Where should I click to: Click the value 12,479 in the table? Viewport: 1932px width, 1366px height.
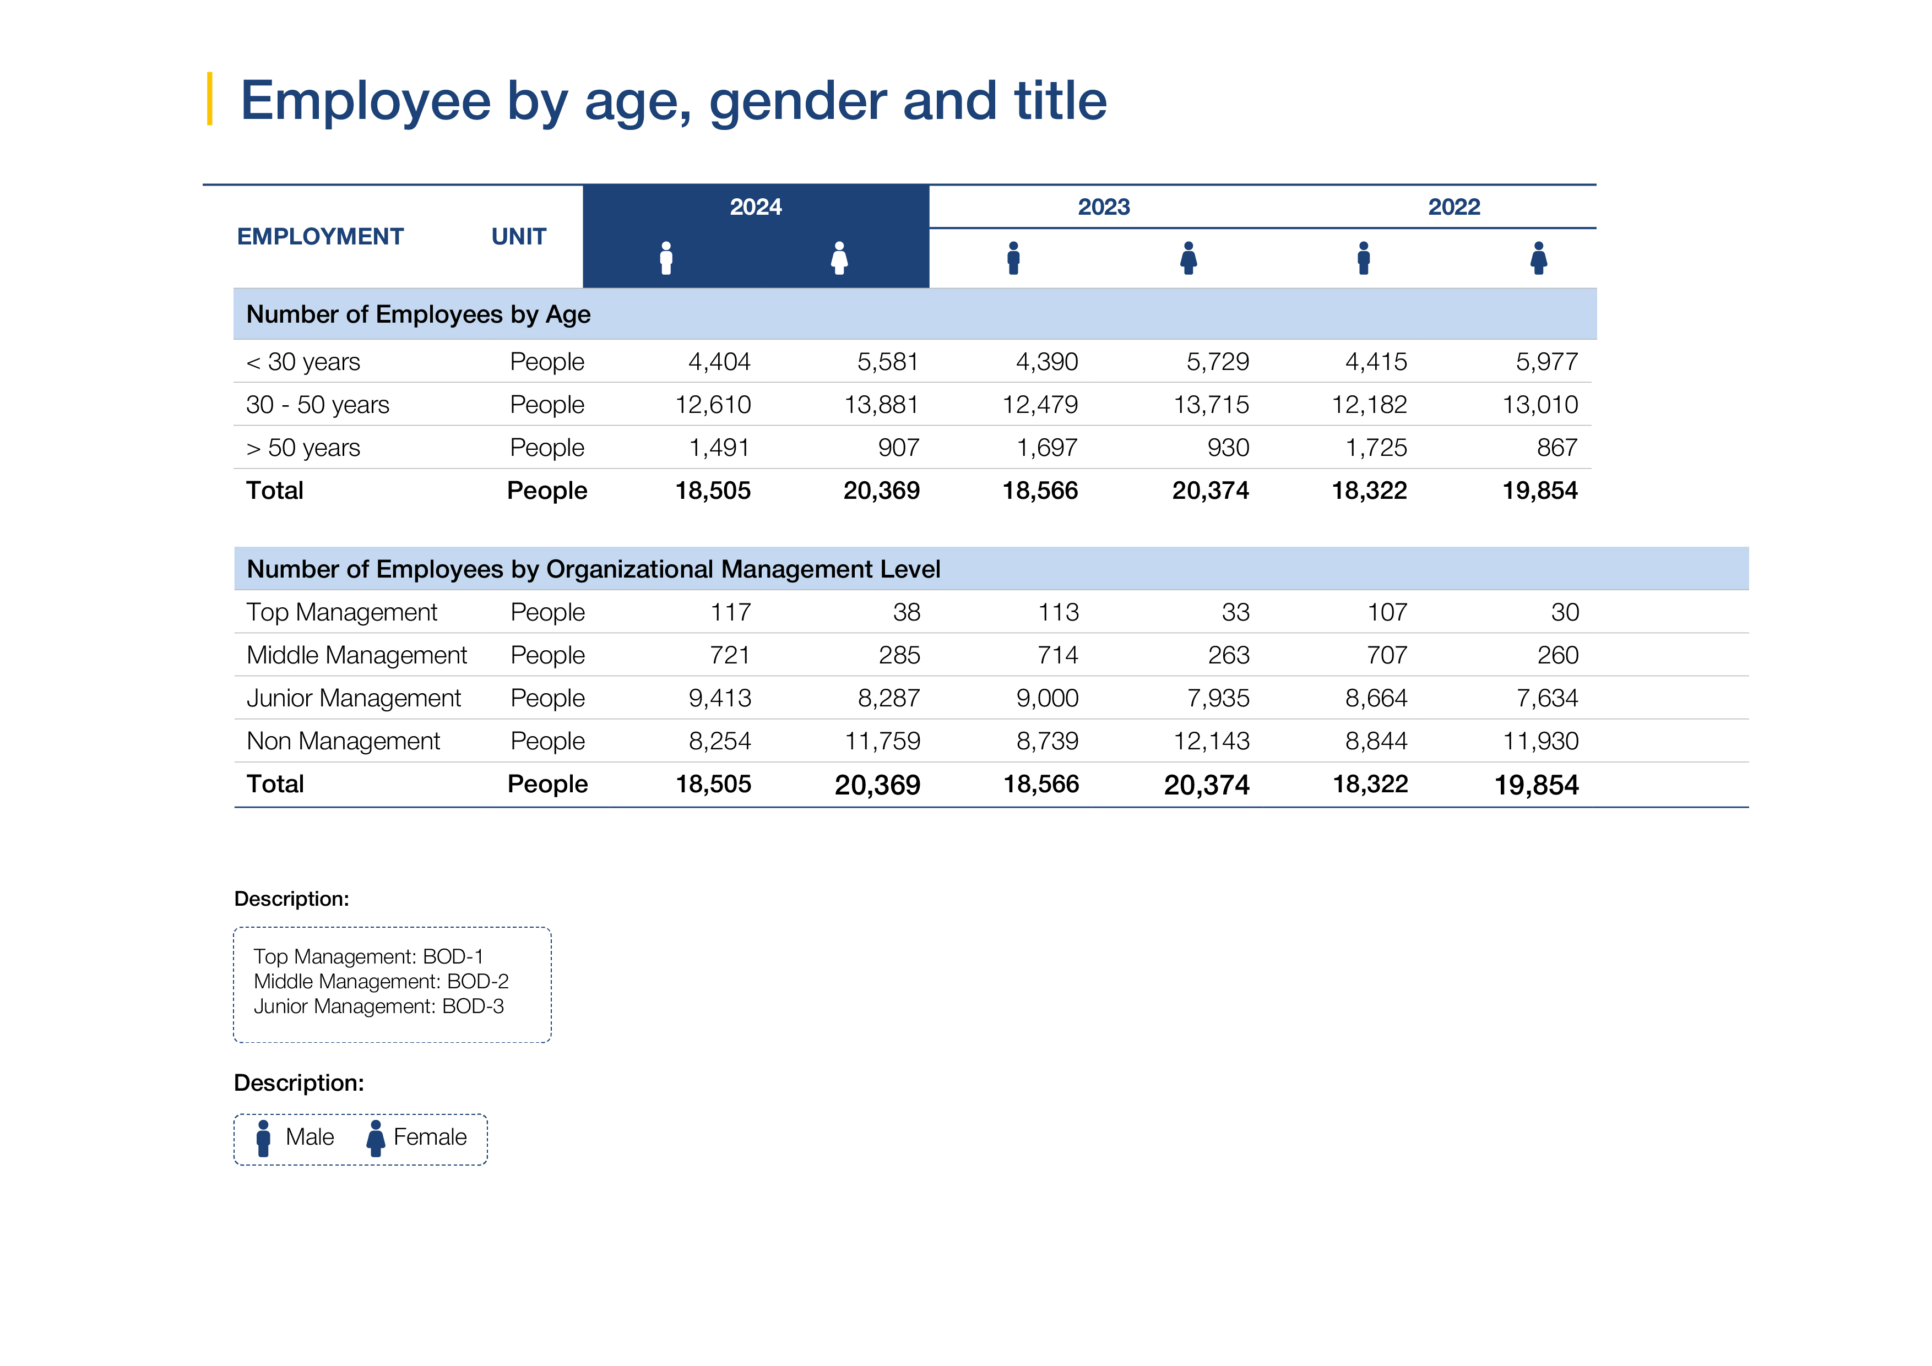tap(1040, 405)
